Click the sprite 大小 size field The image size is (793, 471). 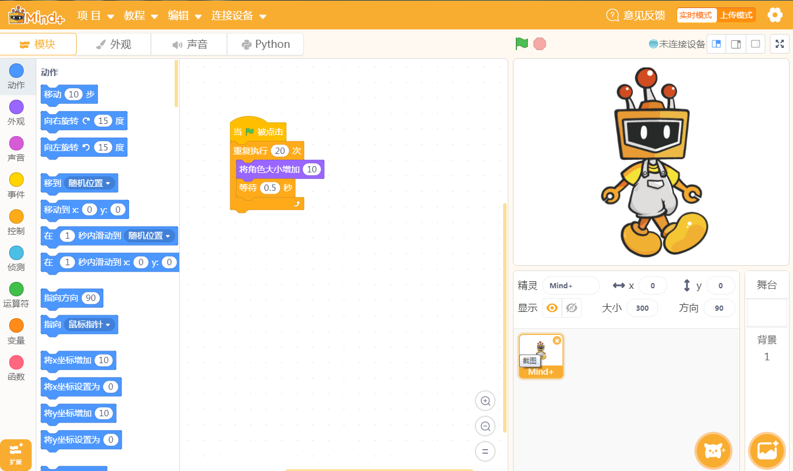[x=642, y=308]
